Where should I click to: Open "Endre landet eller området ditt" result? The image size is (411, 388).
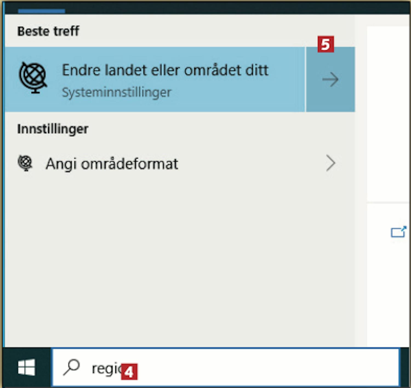click(x=155, y=80)
